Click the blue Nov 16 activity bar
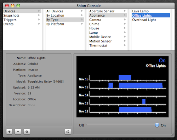 tap(125, 78)
